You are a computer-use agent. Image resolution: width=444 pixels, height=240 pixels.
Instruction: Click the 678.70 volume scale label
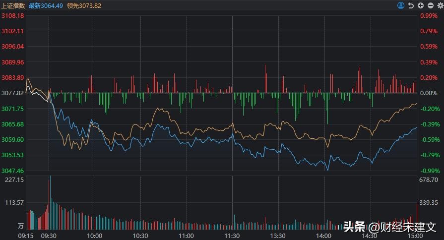pyautogui.click(x=429, y=180)
